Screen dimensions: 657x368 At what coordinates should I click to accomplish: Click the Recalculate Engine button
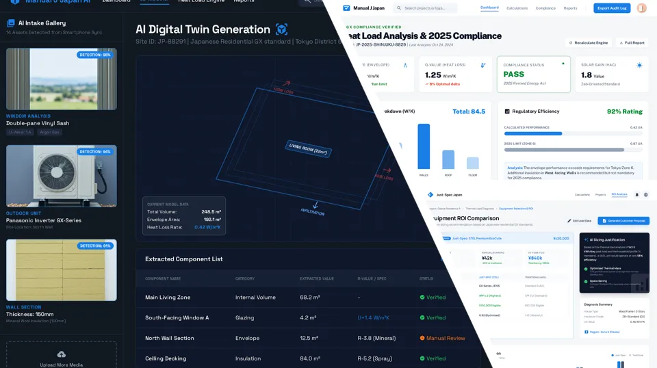(x=589, y=42)
